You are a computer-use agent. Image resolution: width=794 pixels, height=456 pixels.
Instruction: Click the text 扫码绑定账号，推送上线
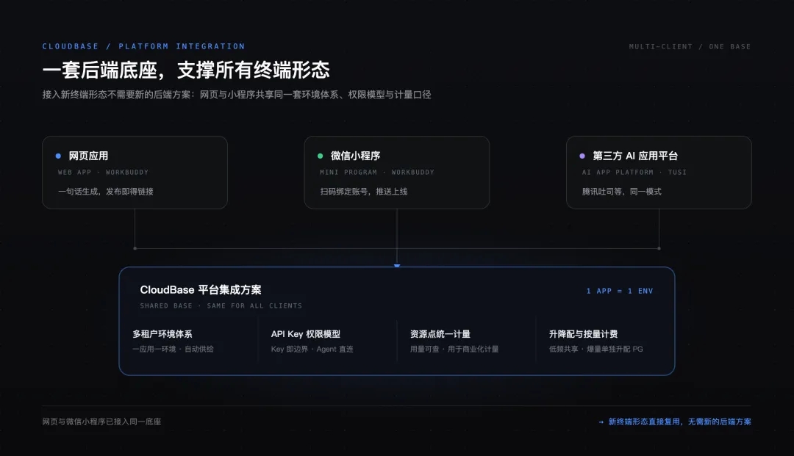(364, 192)
